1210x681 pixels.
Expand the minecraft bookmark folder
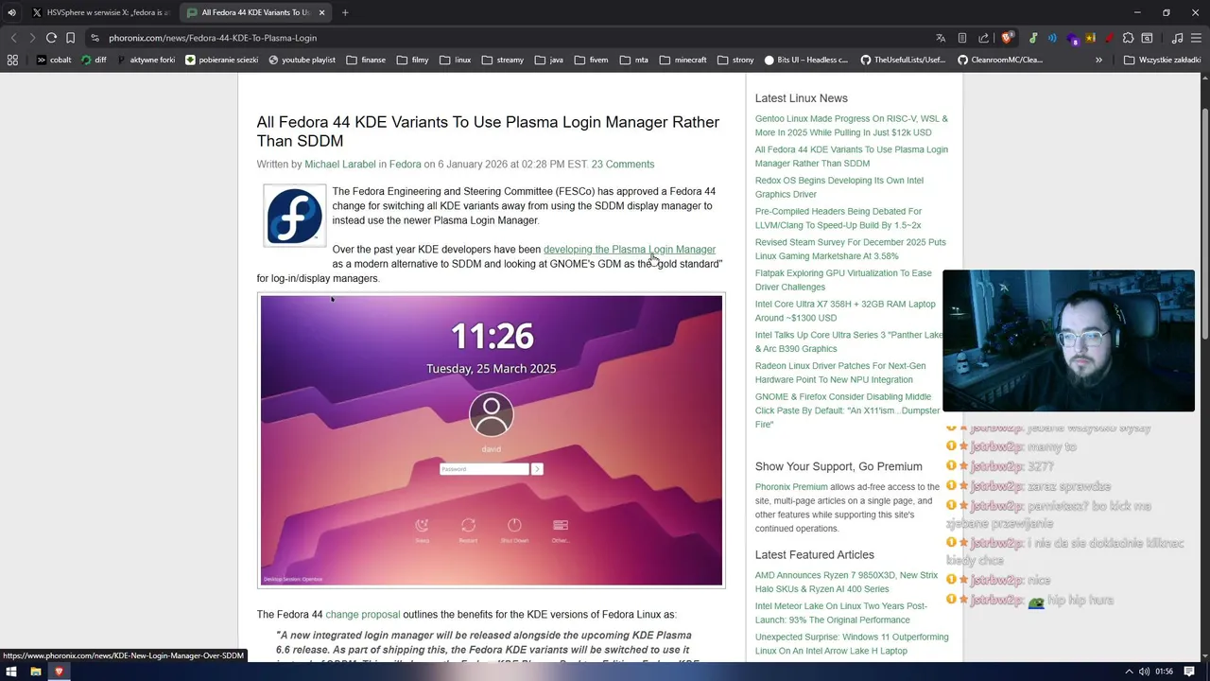683,60
